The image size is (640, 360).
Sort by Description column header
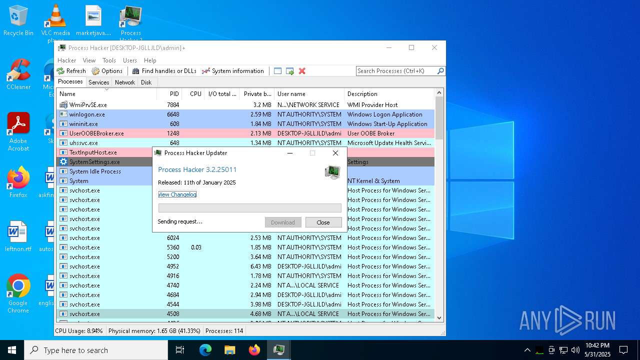[x=389, y=94]
